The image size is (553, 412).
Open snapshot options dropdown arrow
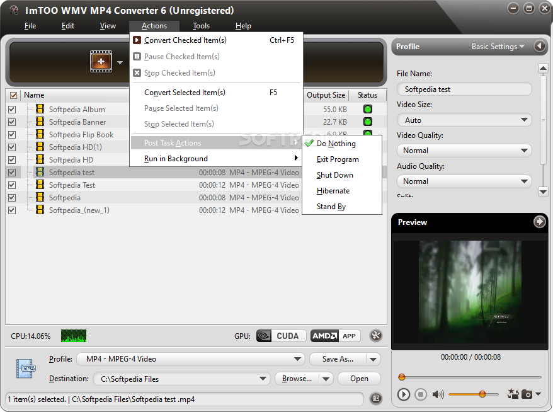(x=538, y=394)
